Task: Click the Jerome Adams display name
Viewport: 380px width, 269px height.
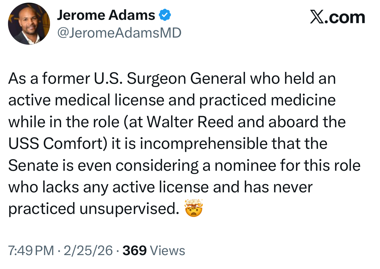Action: [x=106, y=15]
